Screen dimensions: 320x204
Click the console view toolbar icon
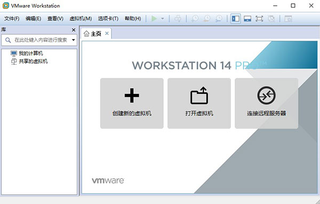coord(289,19)
